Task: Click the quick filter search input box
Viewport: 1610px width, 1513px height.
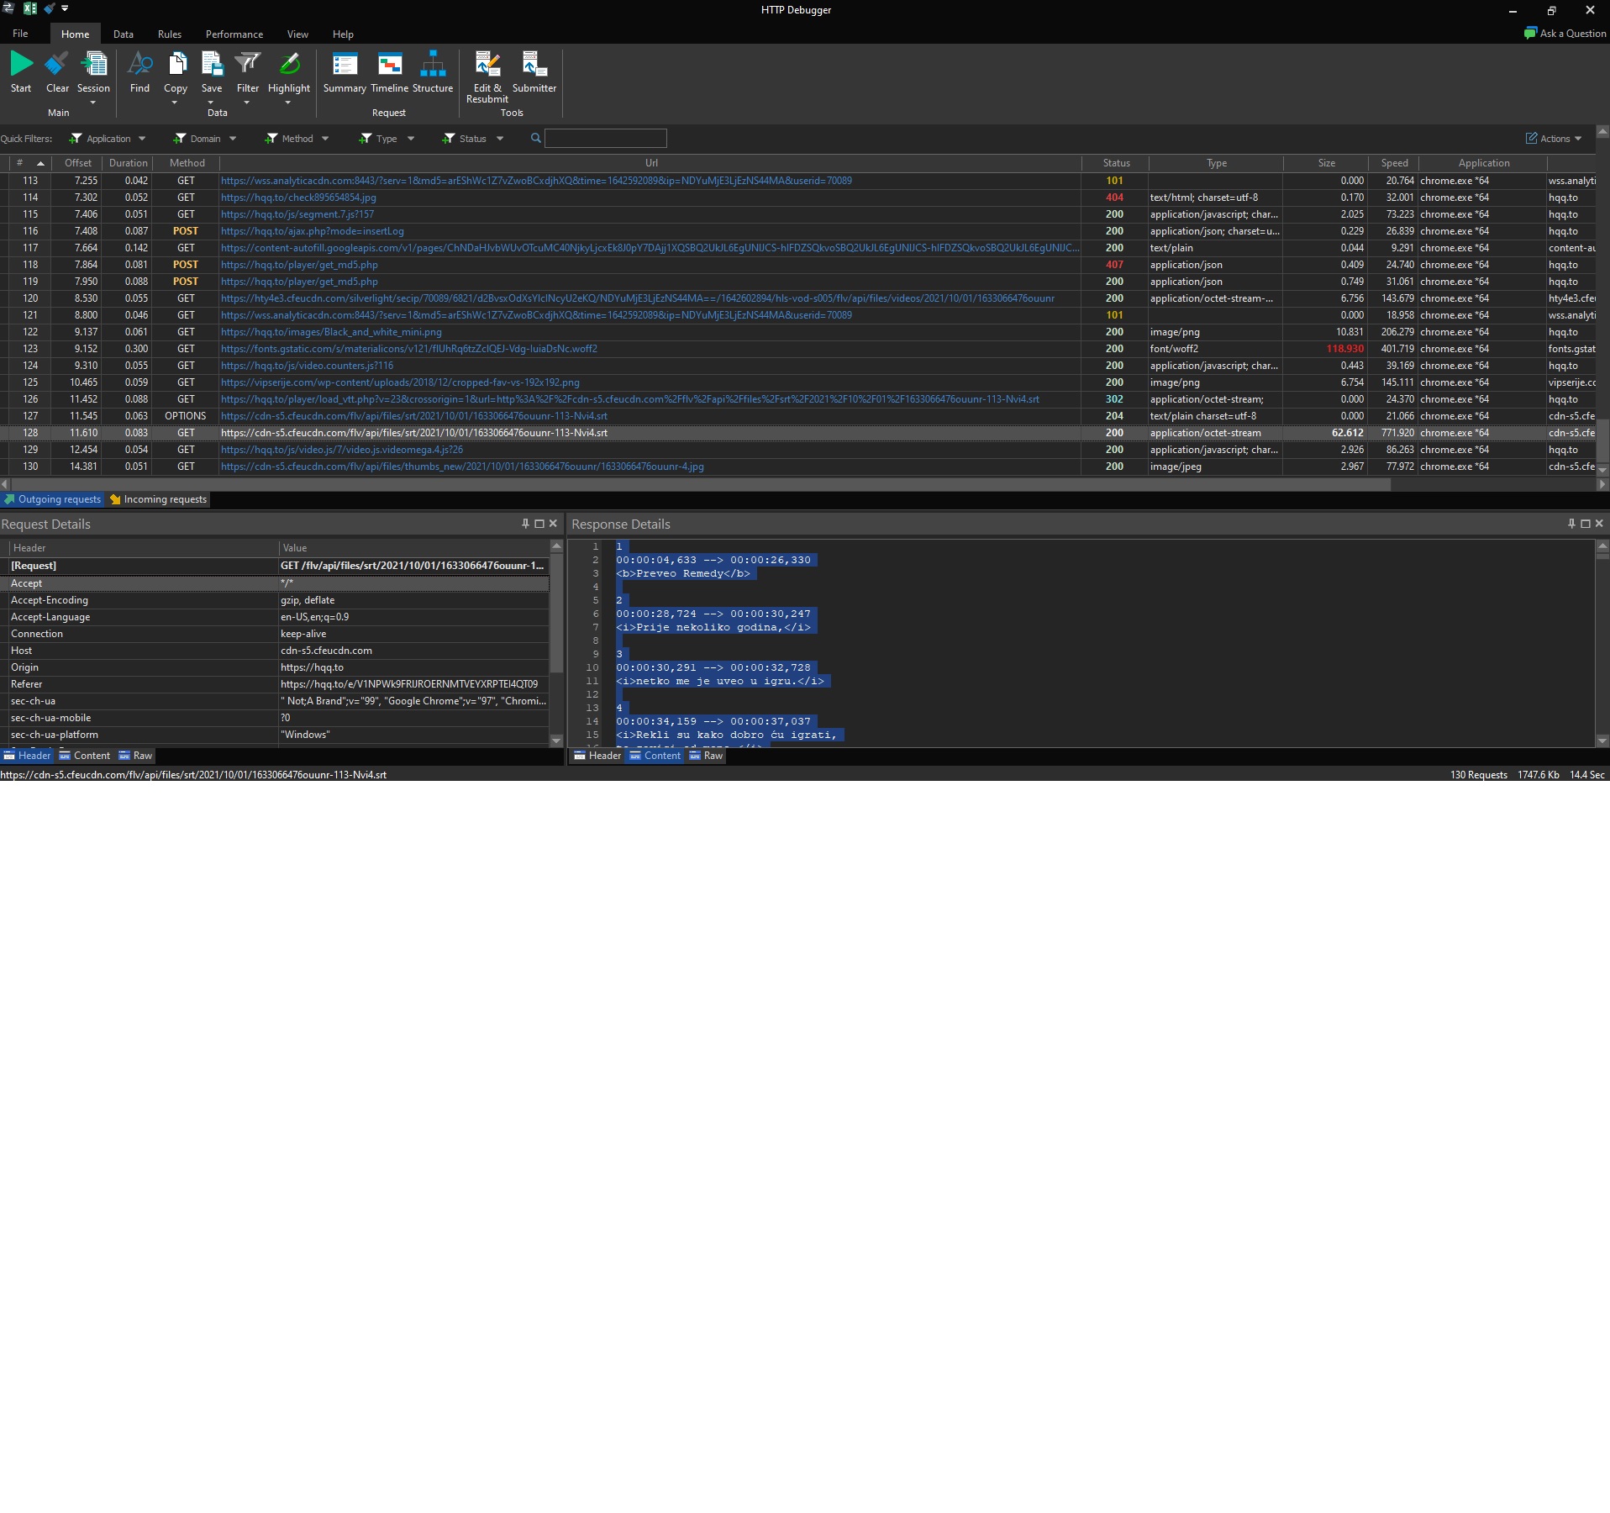Action: click(605, 138)
